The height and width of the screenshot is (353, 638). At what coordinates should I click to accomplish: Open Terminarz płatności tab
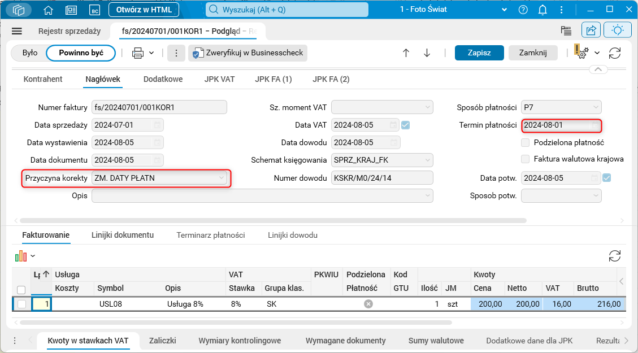(x=211, y=235)
